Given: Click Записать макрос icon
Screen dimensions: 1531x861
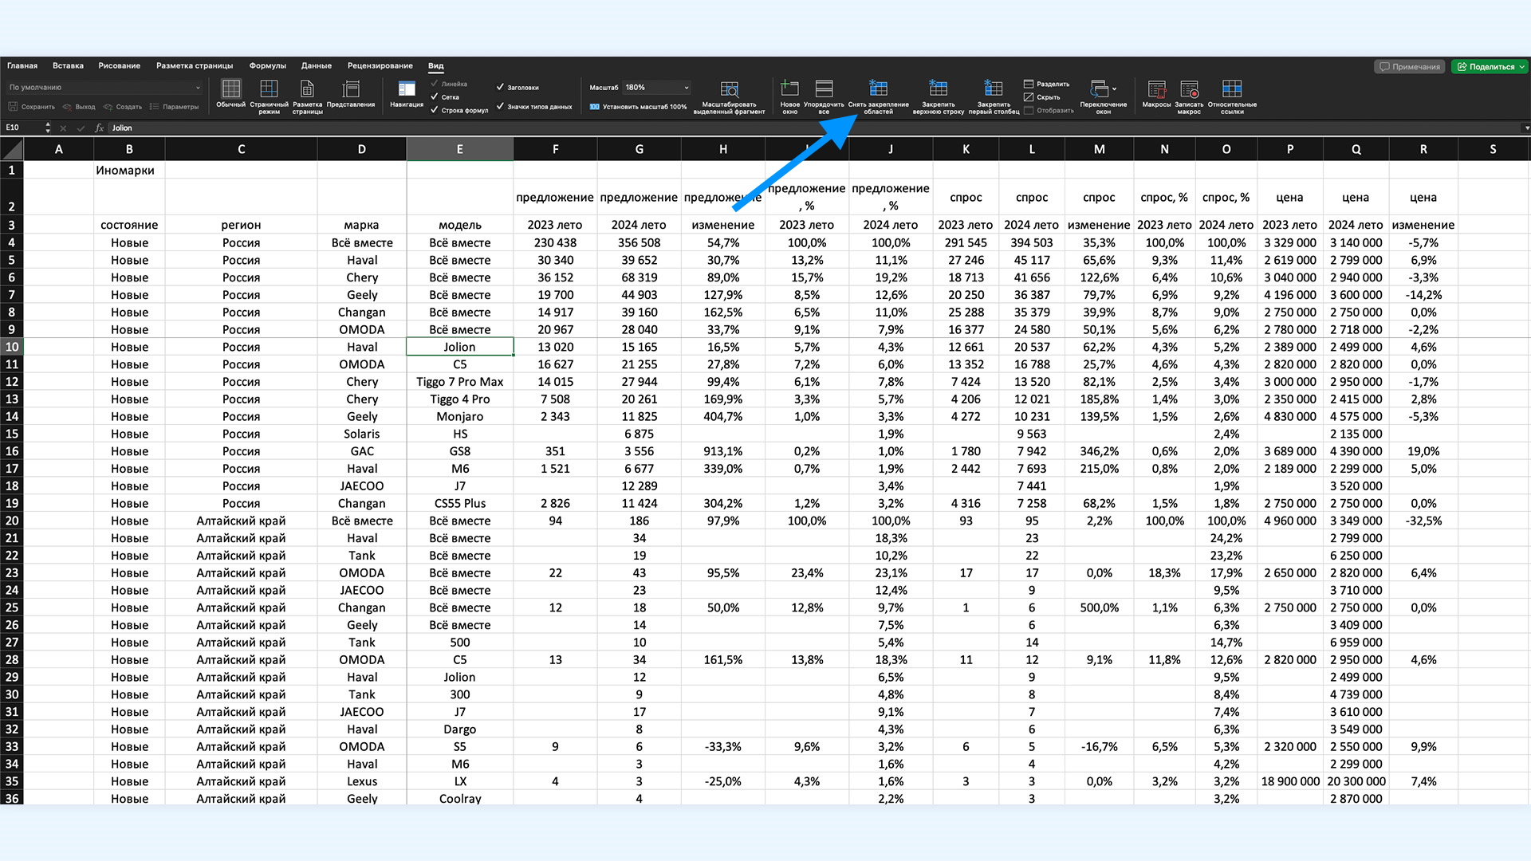Looking at the screenshot, I should (1189, 88).
